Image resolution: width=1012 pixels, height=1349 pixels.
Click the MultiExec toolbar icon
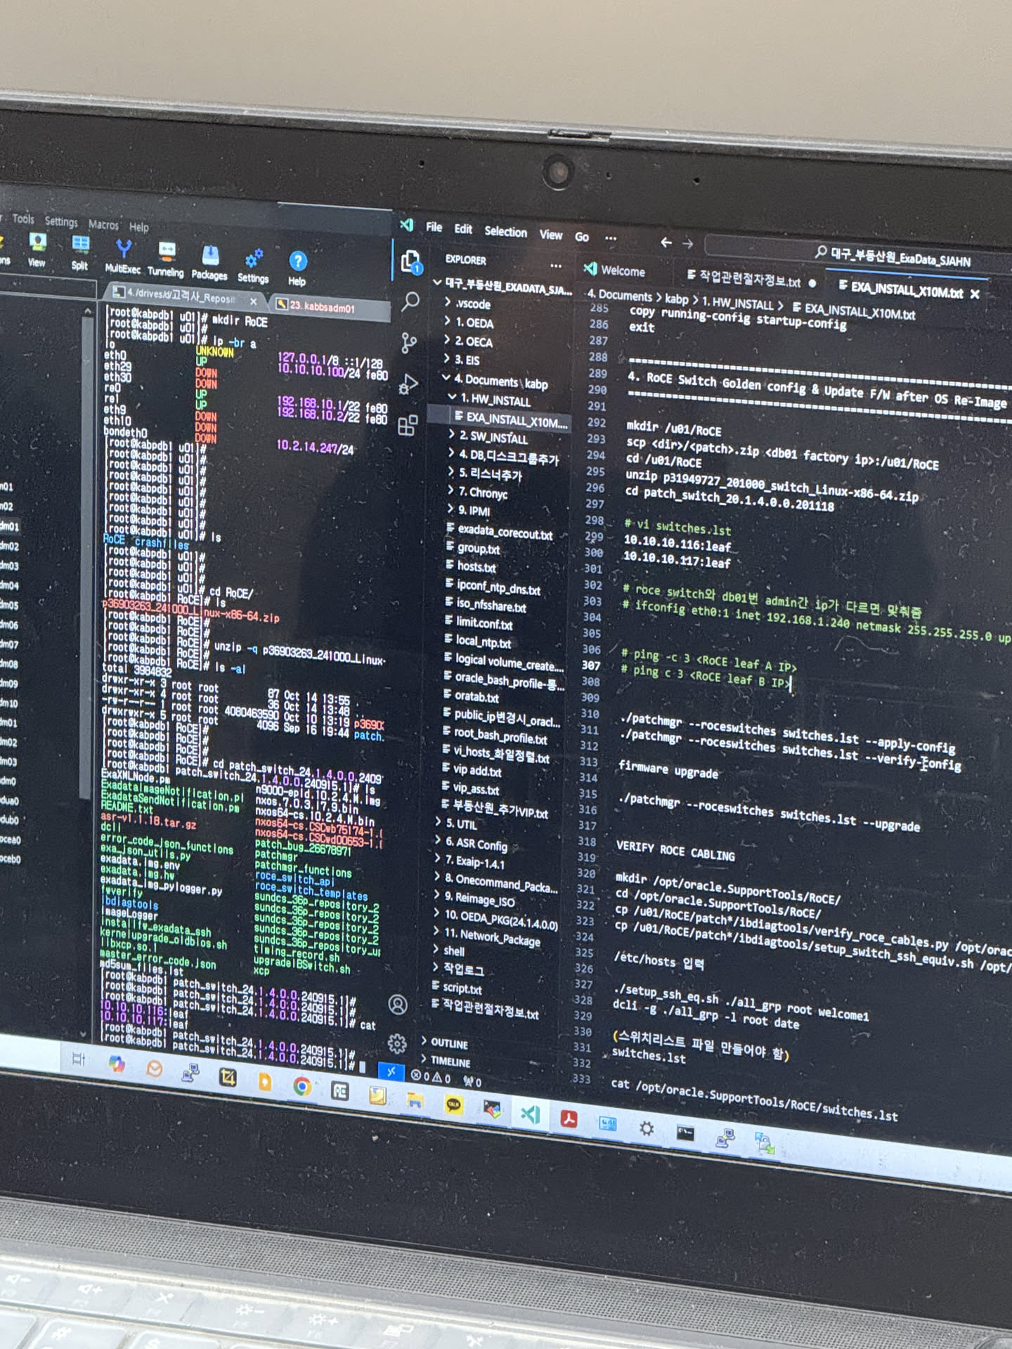123,254
